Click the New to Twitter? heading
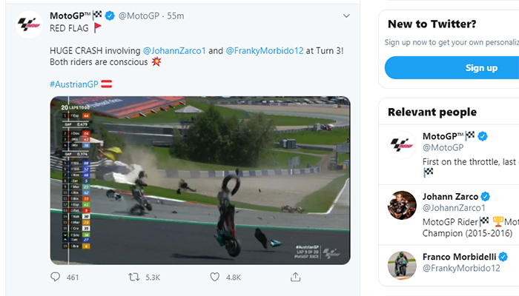 pyautogui.click(x=432, y=24)
